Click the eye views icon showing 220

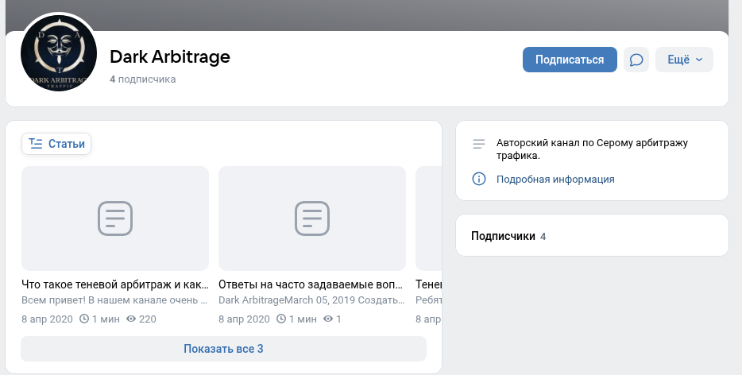coord(132,319)
